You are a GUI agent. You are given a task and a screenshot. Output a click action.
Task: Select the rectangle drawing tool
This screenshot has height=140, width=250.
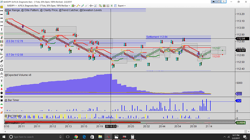(x=1, y=70)
